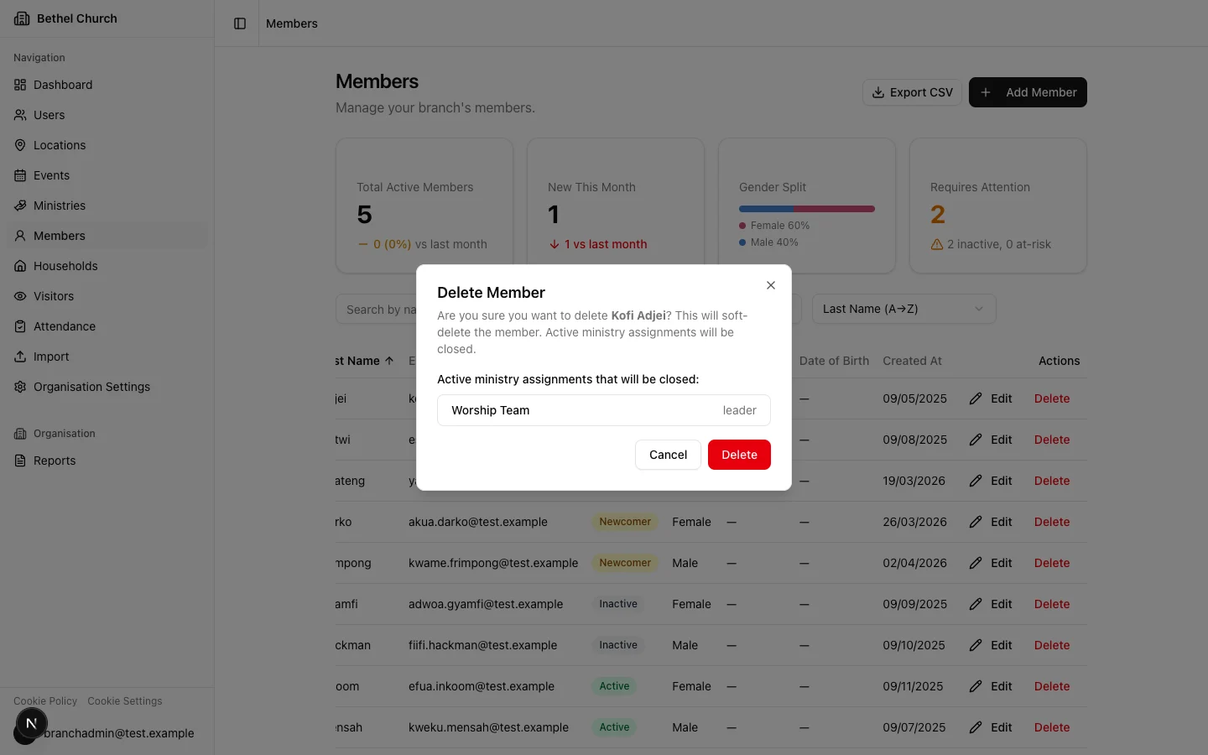This screenshot has height=755, width=1208.
Task: Click the Reports document icon
Action: coord(20,461)
